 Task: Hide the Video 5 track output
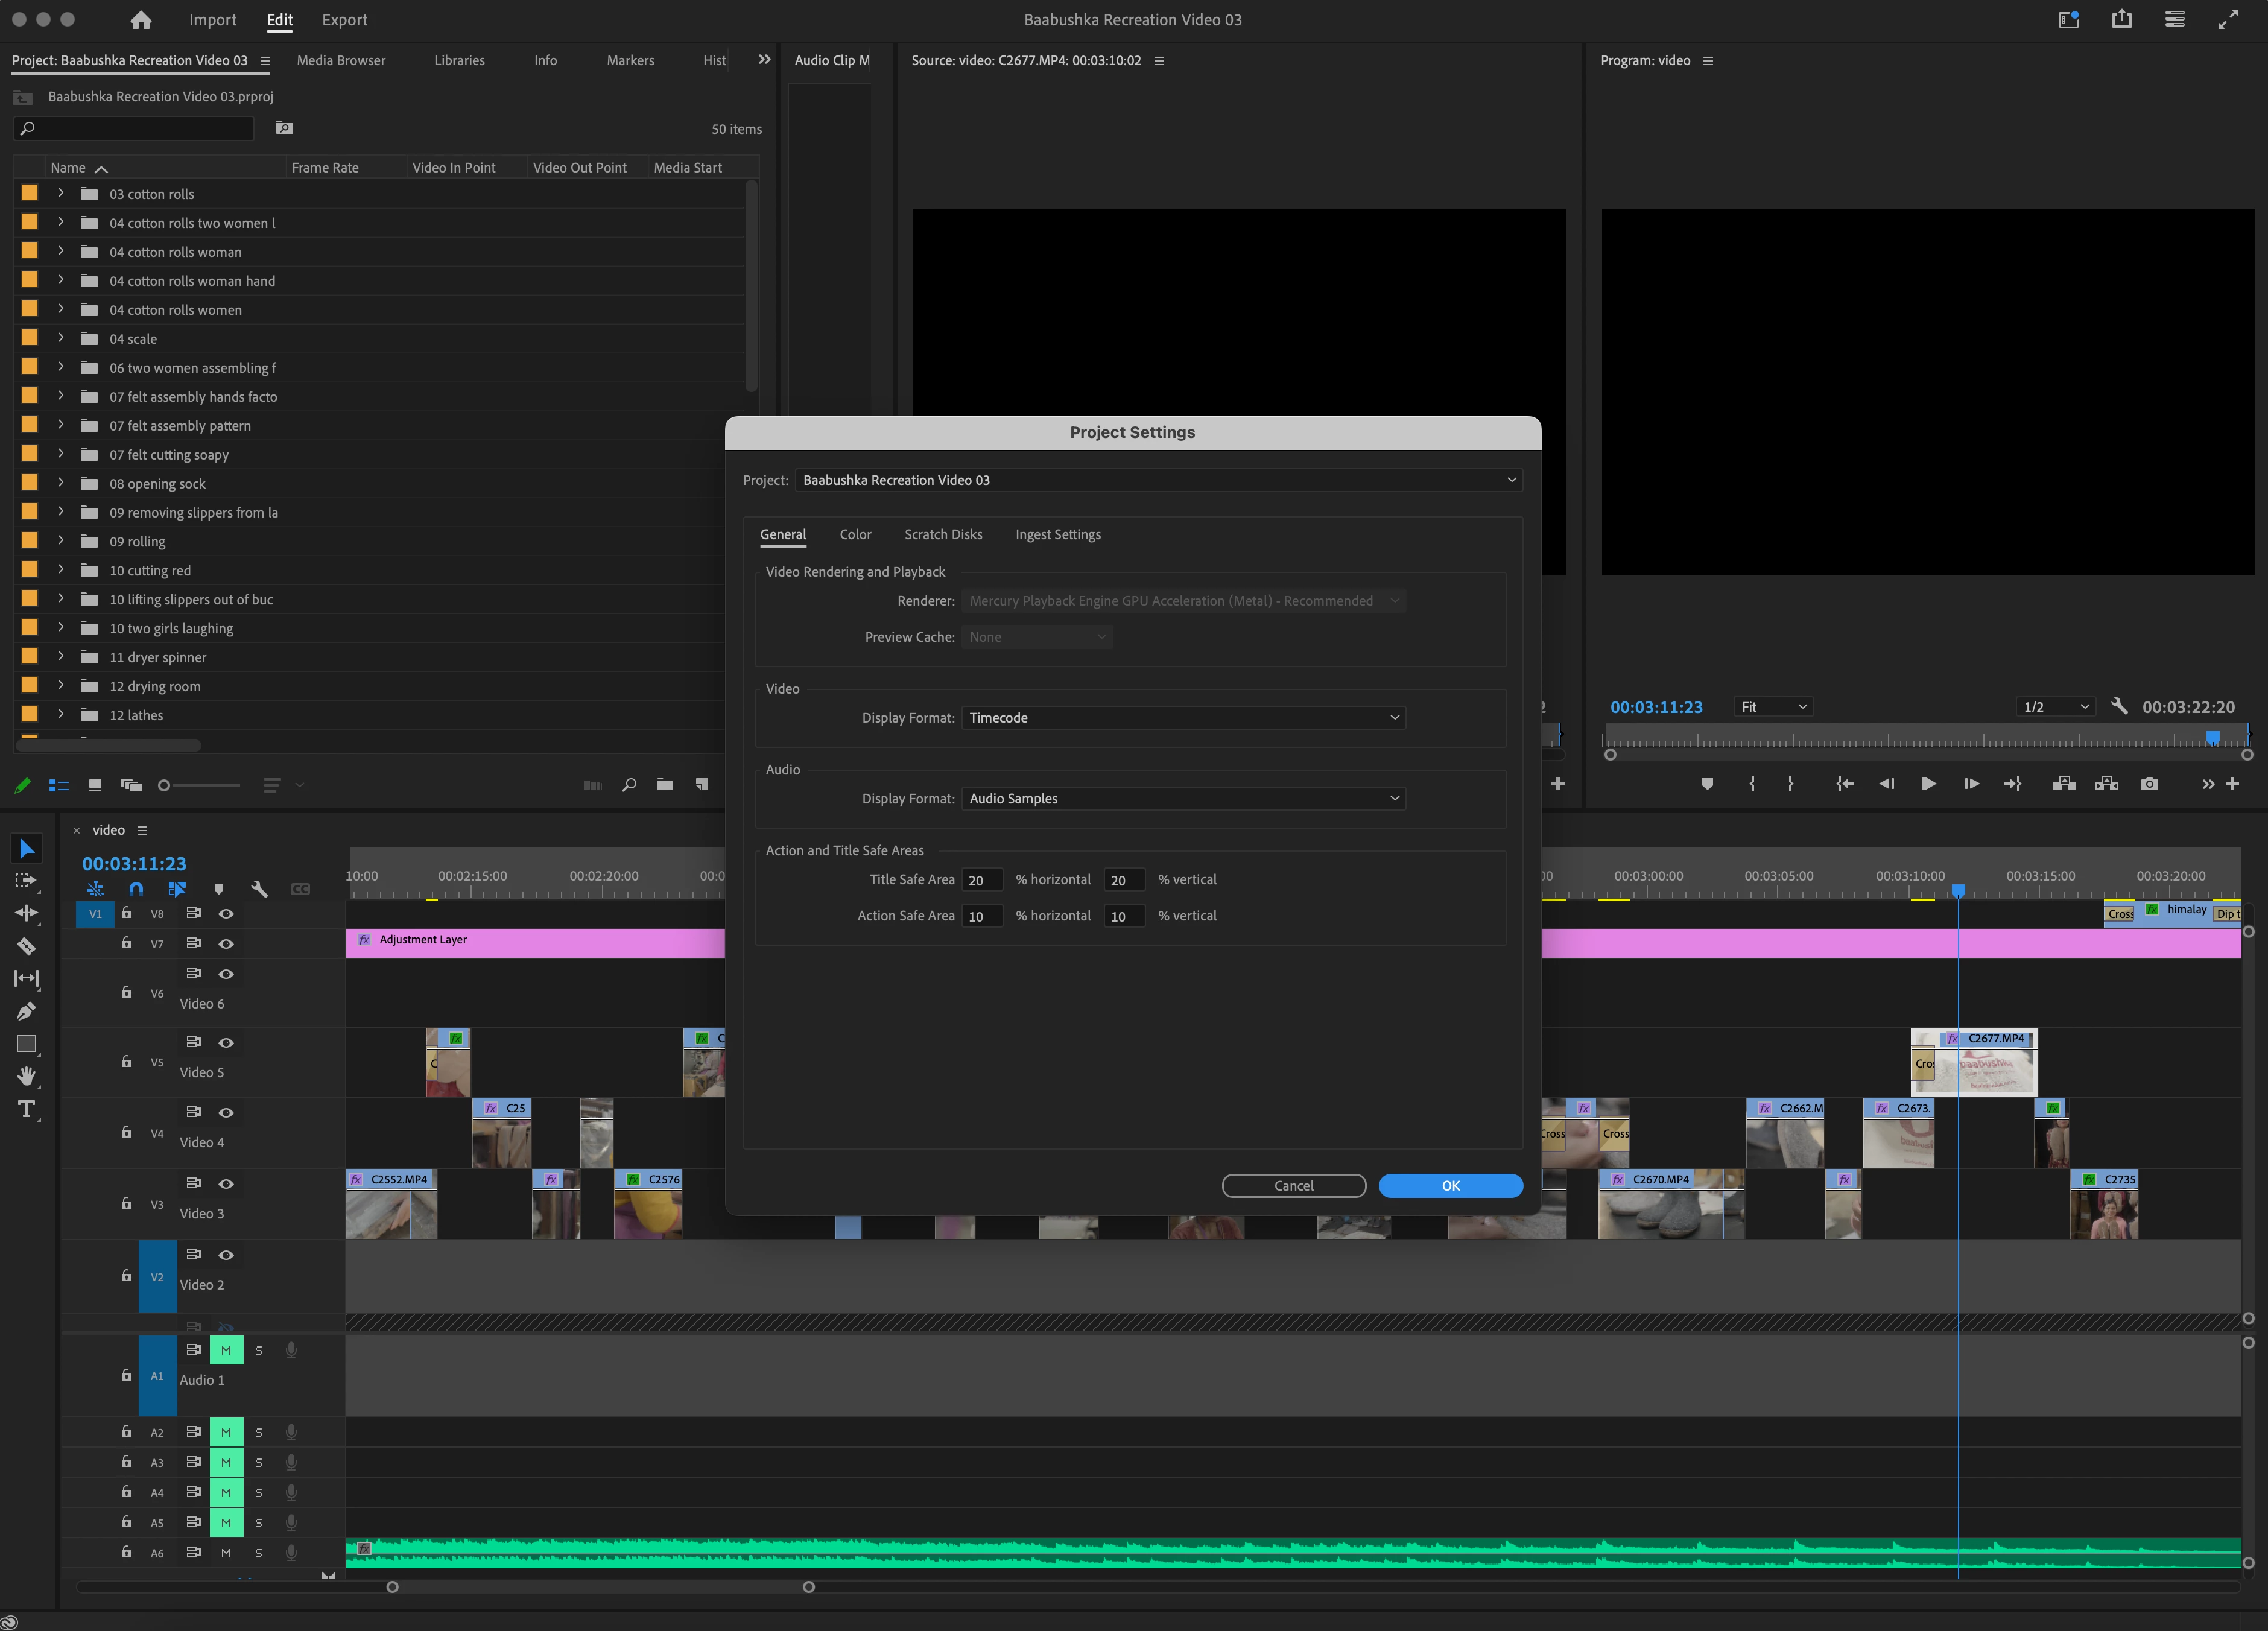pyautogui.click(x=227, y=1043)
